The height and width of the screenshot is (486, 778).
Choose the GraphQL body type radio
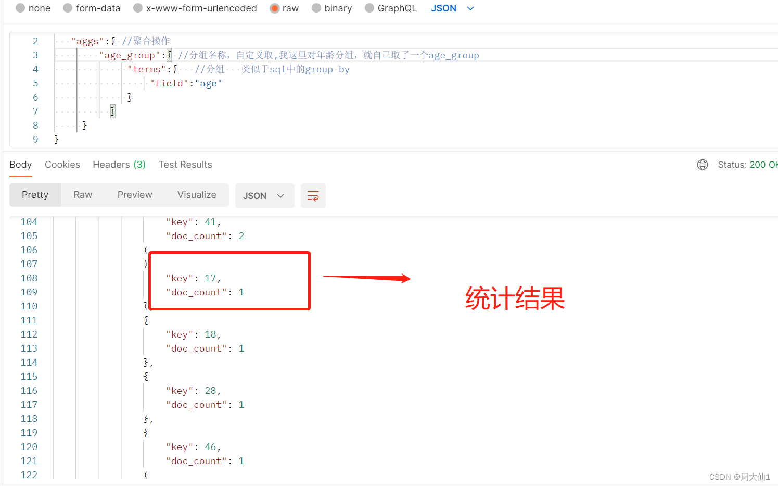pyautogui.click(x=369, y=8)
